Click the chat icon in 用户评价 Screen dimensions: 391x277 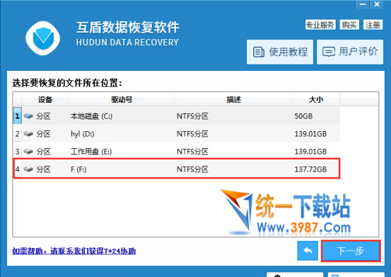click(x=329, y=52)
